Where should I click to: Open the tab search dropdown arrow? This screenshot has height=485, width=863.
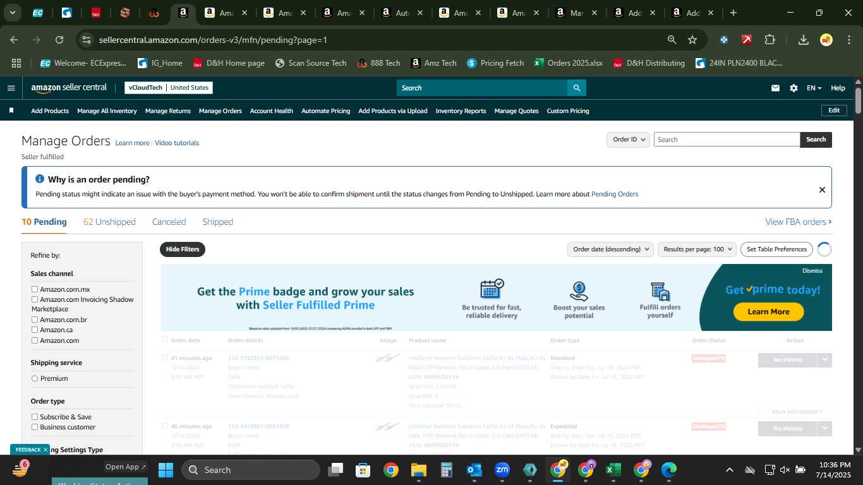coord(13,13)
